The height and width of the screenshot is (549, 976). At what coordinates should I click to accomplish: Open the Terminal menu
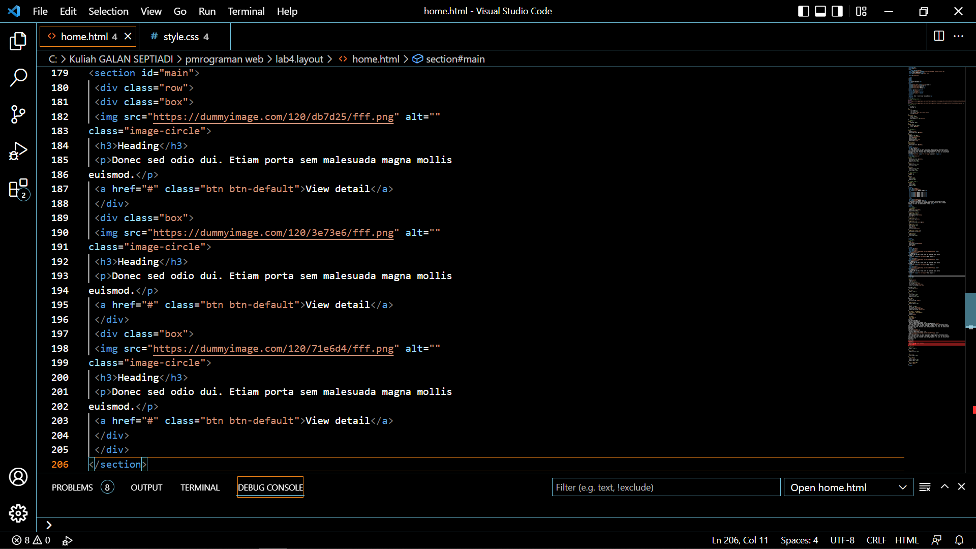[246, 11]
